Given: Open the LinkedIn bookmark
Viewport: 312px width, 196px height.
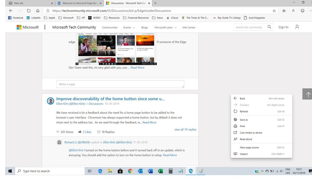Looking at the screenshot, I should (x=33, y=18).
